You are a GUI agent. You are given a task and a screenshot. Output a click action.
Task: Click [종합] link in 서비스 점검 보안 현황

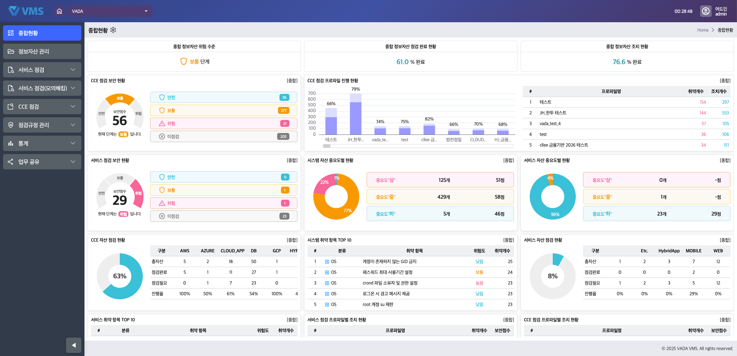point(292,160)
